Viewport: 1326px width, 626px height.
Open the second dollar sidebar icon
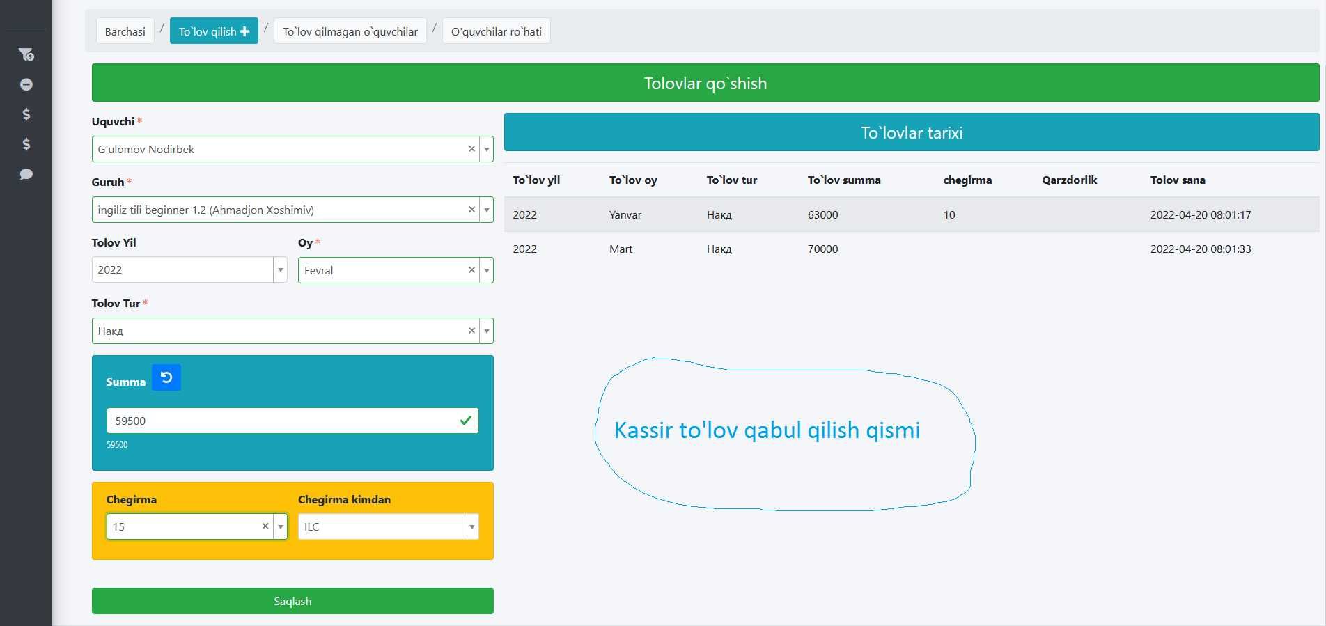[26, 144]
